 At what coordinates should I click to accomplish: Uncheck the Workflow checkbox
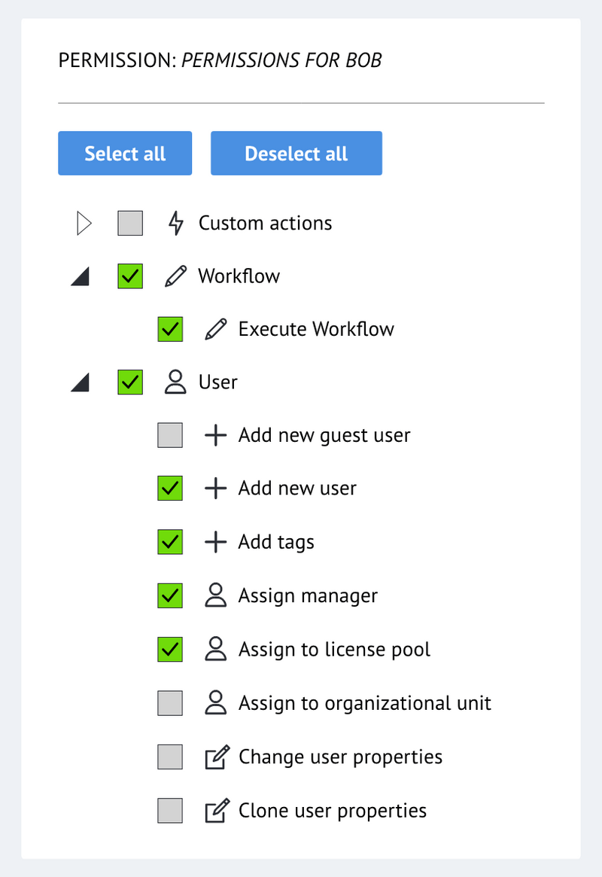pos(129,276)
